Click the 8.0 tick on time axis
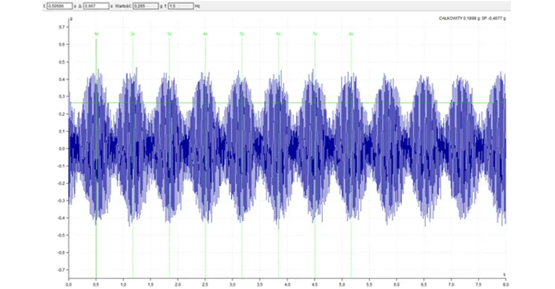 coord(505,285)
